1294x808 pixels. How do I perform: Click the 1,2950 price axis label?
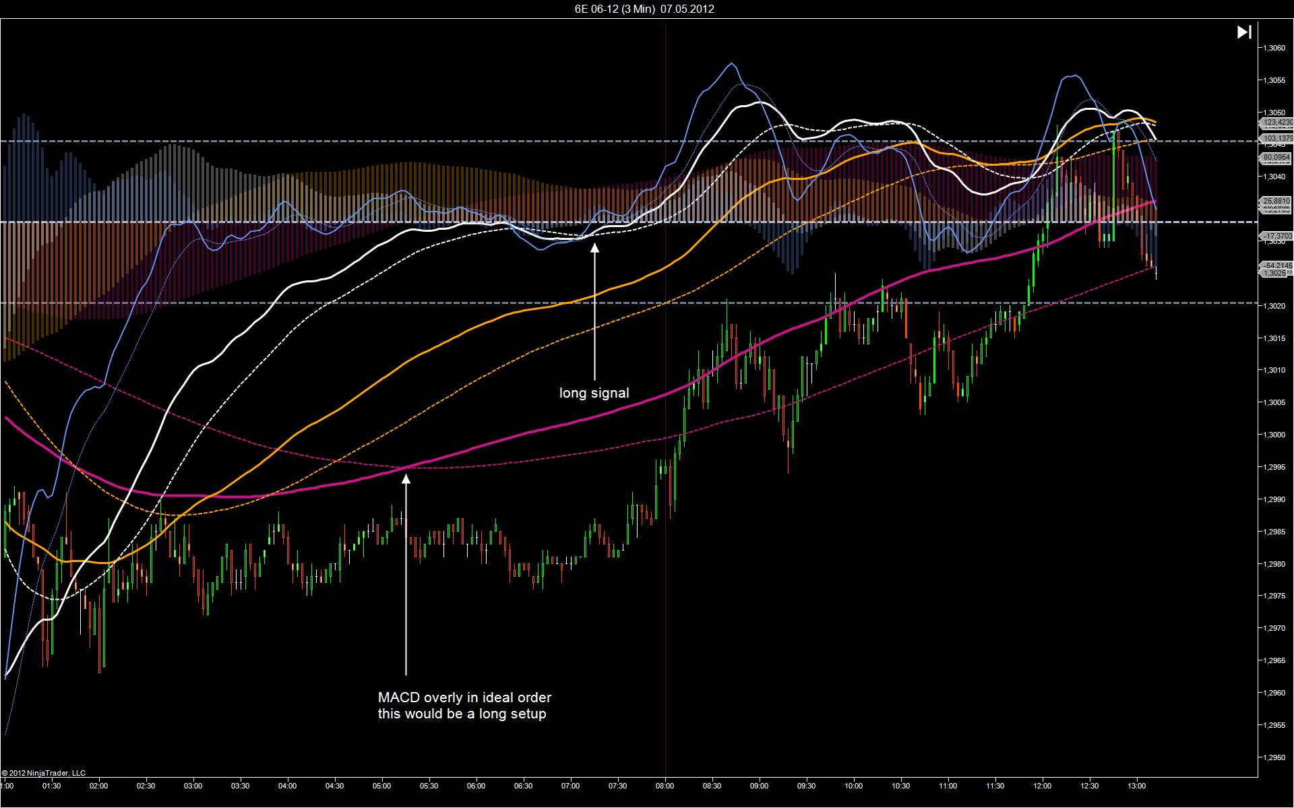click(1274, 757)
